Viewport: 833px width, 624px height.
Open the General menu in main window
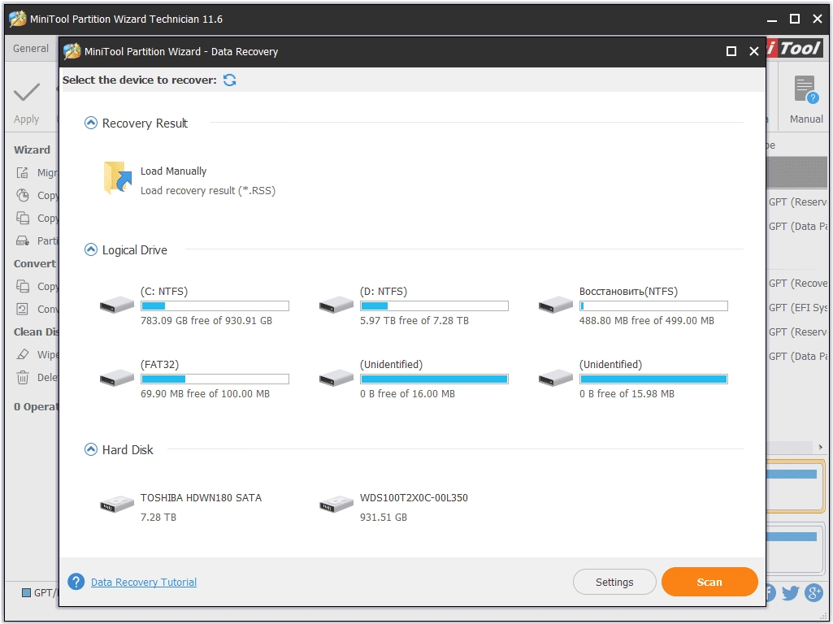31,48
